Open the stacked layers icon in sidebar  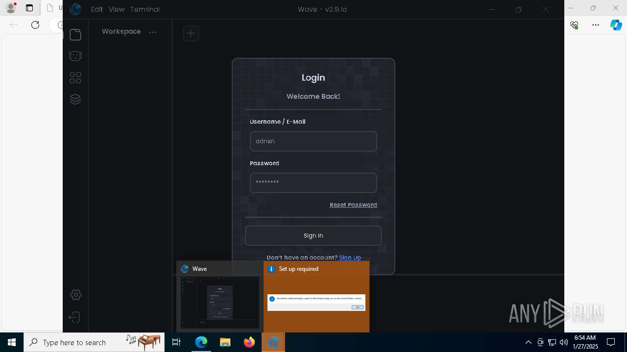[x=75, y=99]
